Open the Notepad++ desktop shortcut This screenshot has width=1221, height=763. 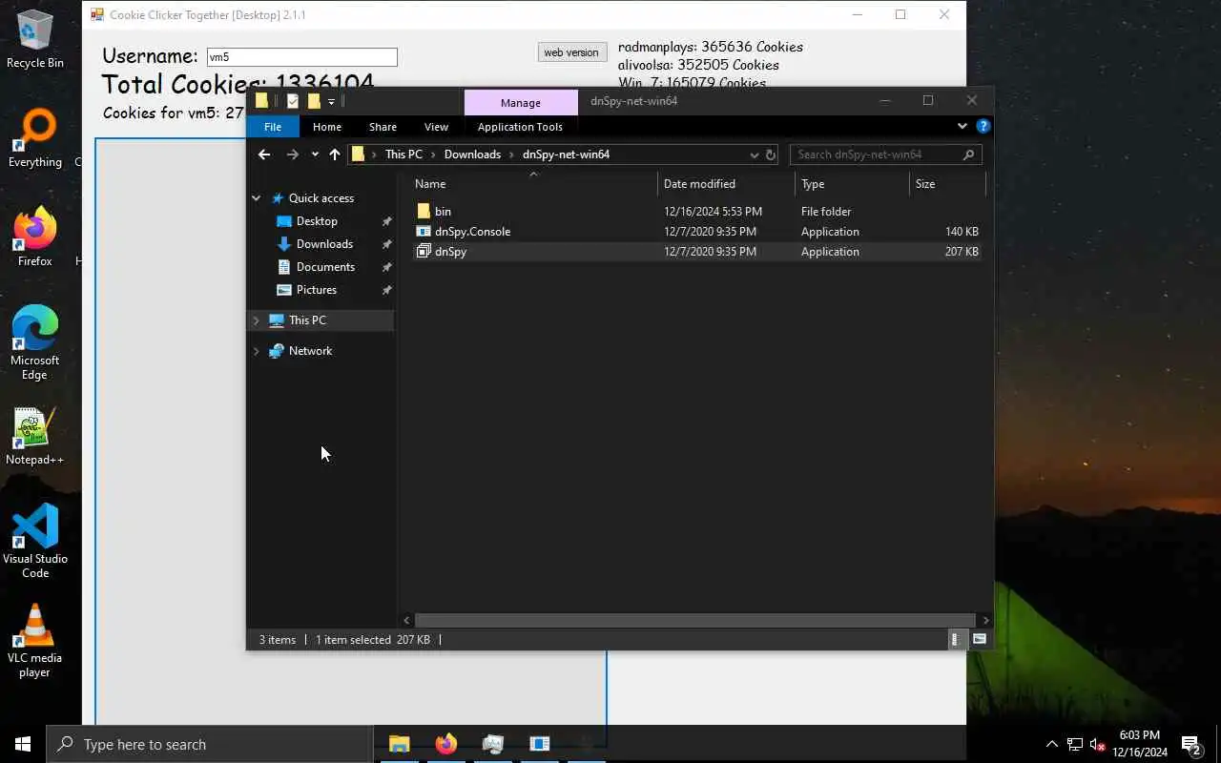(35, 437)
